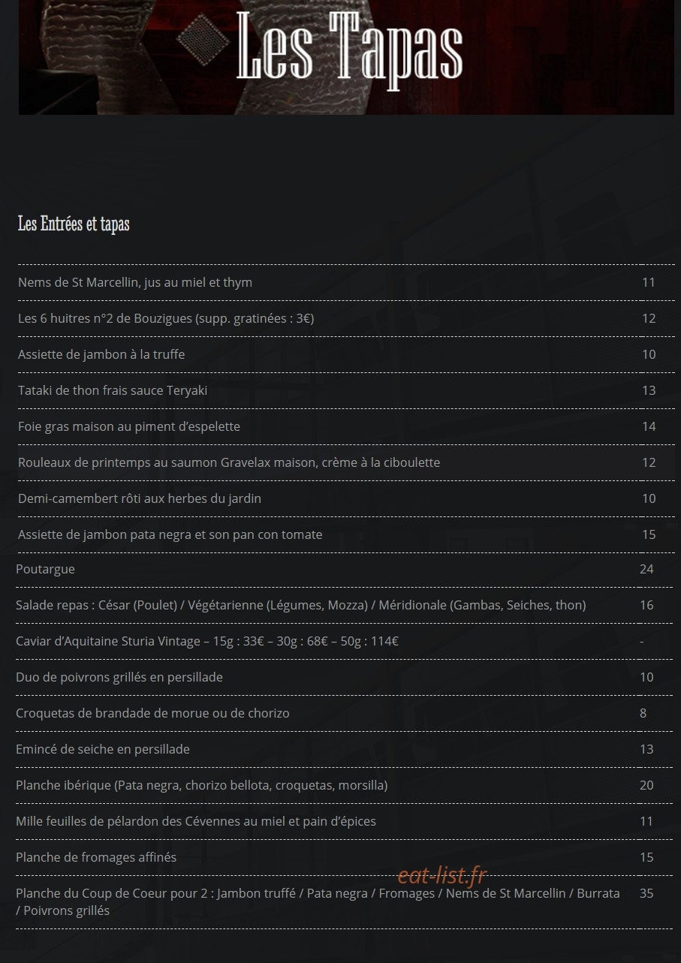681x963 pixels.
Task: Open the eat-list.fr watermark link
Action: [x=442, y=875]
